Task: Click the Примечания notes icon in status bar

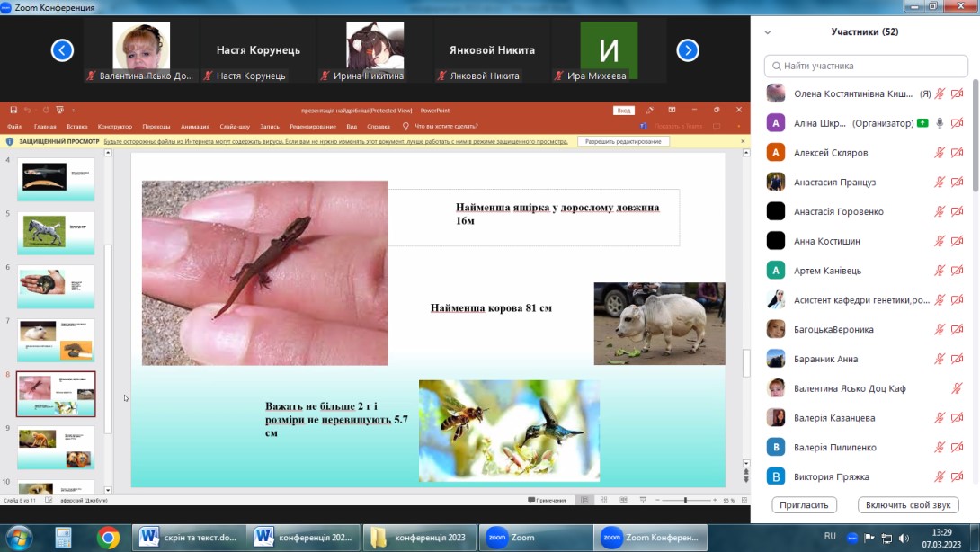Action: click(x=548, y=500)
